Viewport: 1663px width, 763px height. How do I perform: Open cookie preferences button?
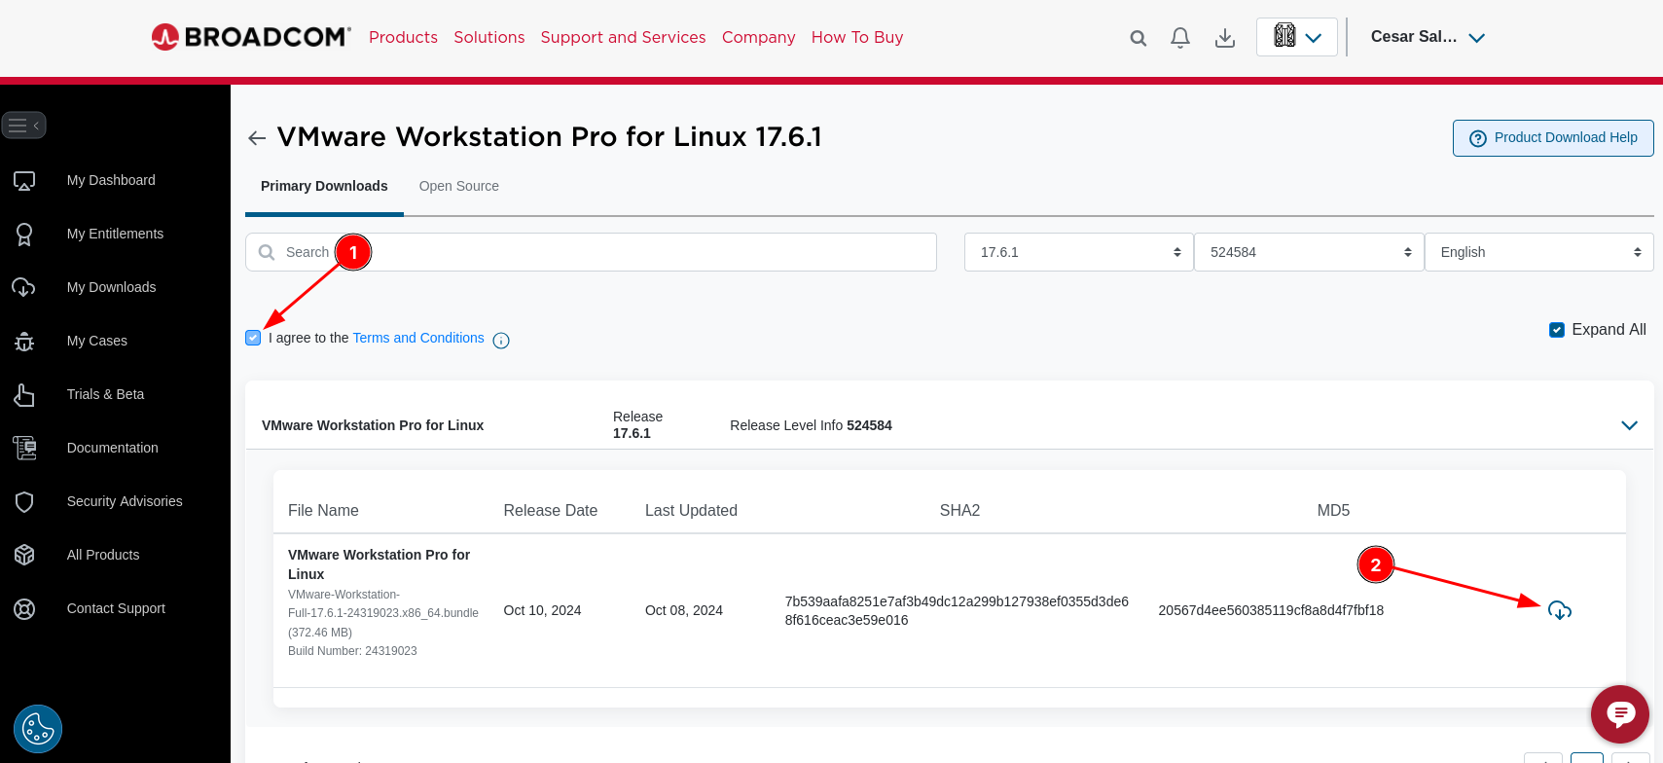38,729
